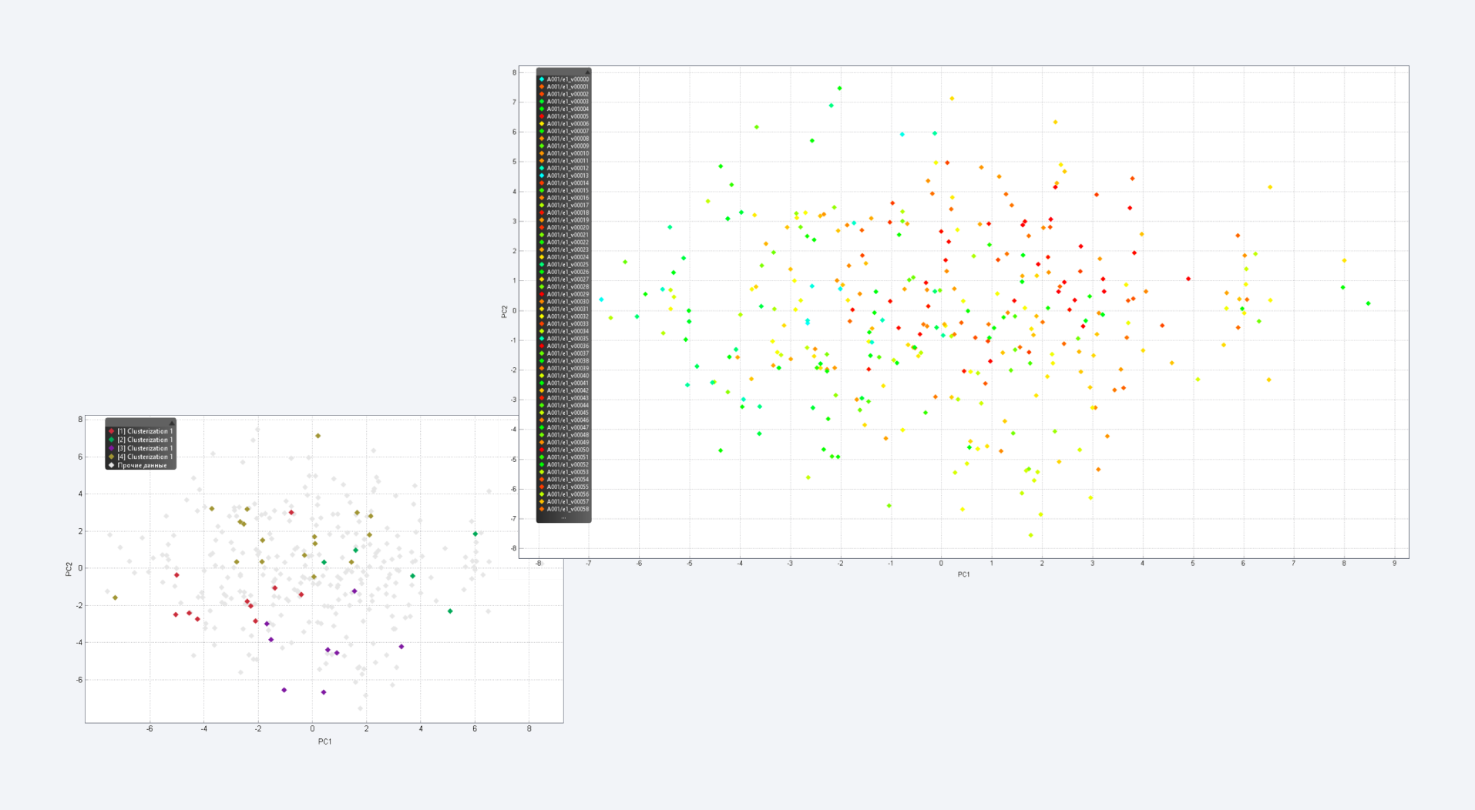Click the PC2 axis label of large scatter plot

[505, 311]
